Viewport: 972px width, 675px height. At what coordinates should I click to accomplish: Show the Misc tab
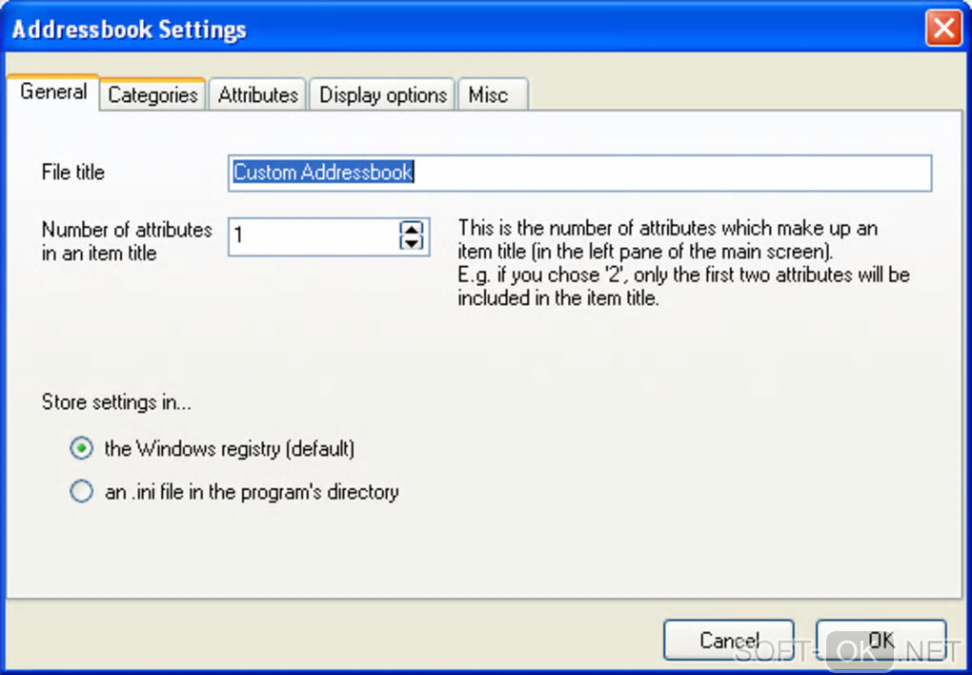[x=488, y=94]
